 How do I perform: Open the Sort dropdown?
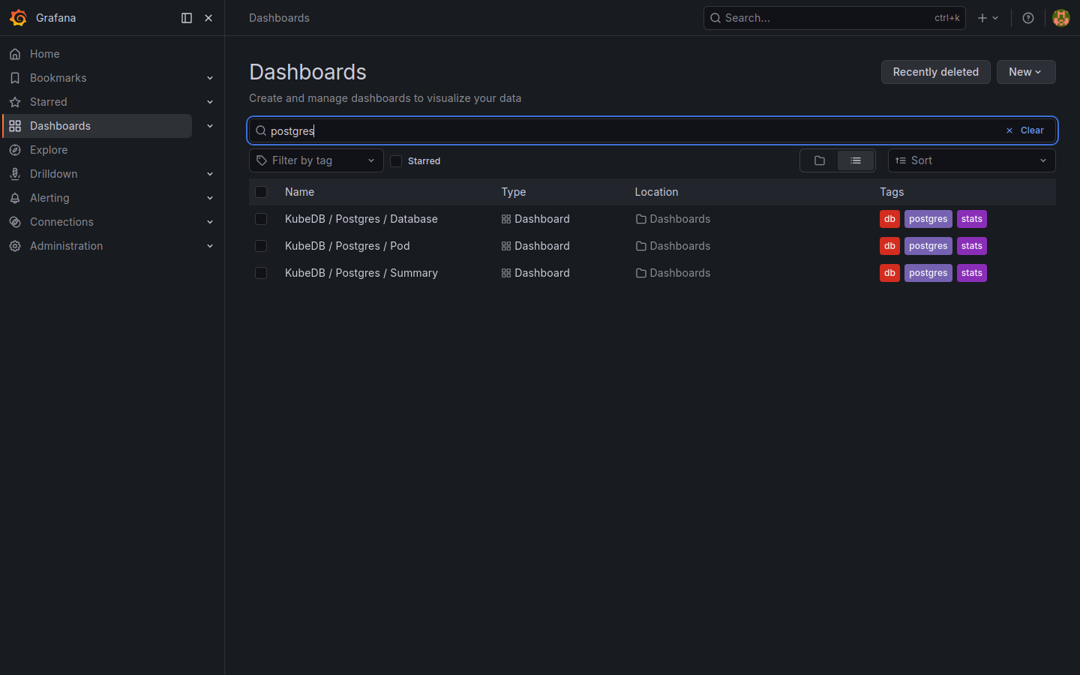pyautogui.click(x=971, y=160)
